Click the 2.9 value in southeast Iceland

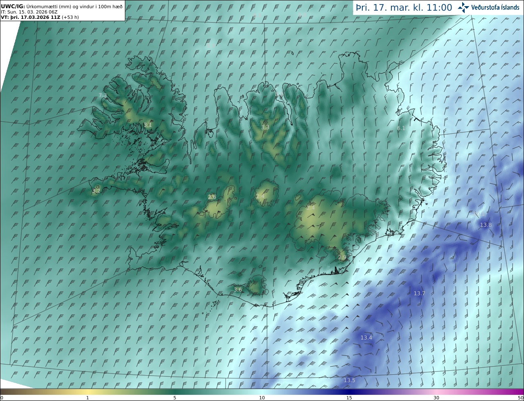pos(342,257)
